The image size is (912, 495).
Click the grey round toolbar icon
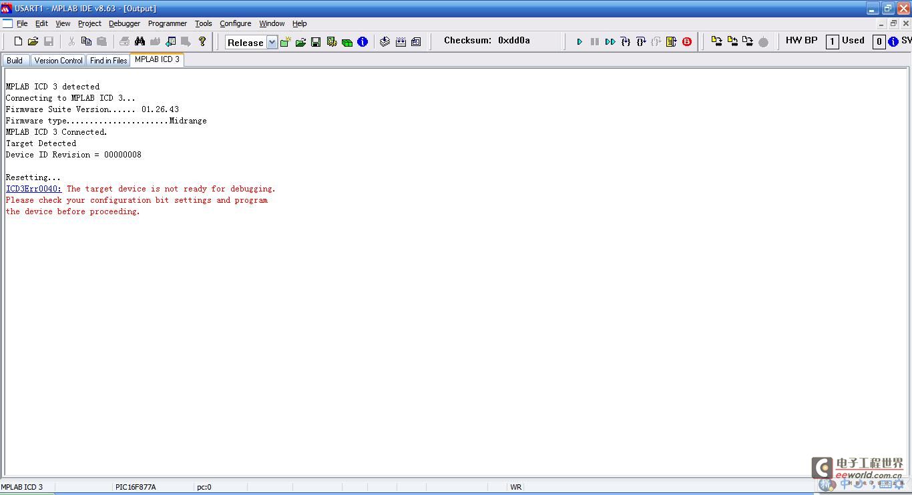[x=763, y=42]
